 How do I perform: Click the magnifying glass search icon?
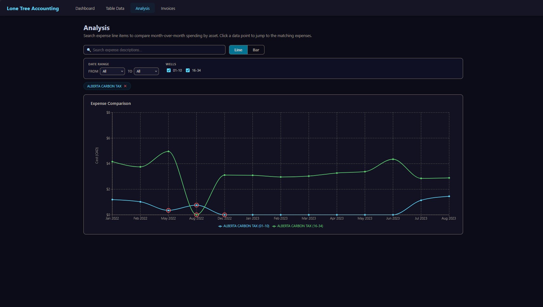coord(89,50)
